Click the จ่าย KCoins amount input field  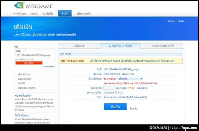[109, 88]
